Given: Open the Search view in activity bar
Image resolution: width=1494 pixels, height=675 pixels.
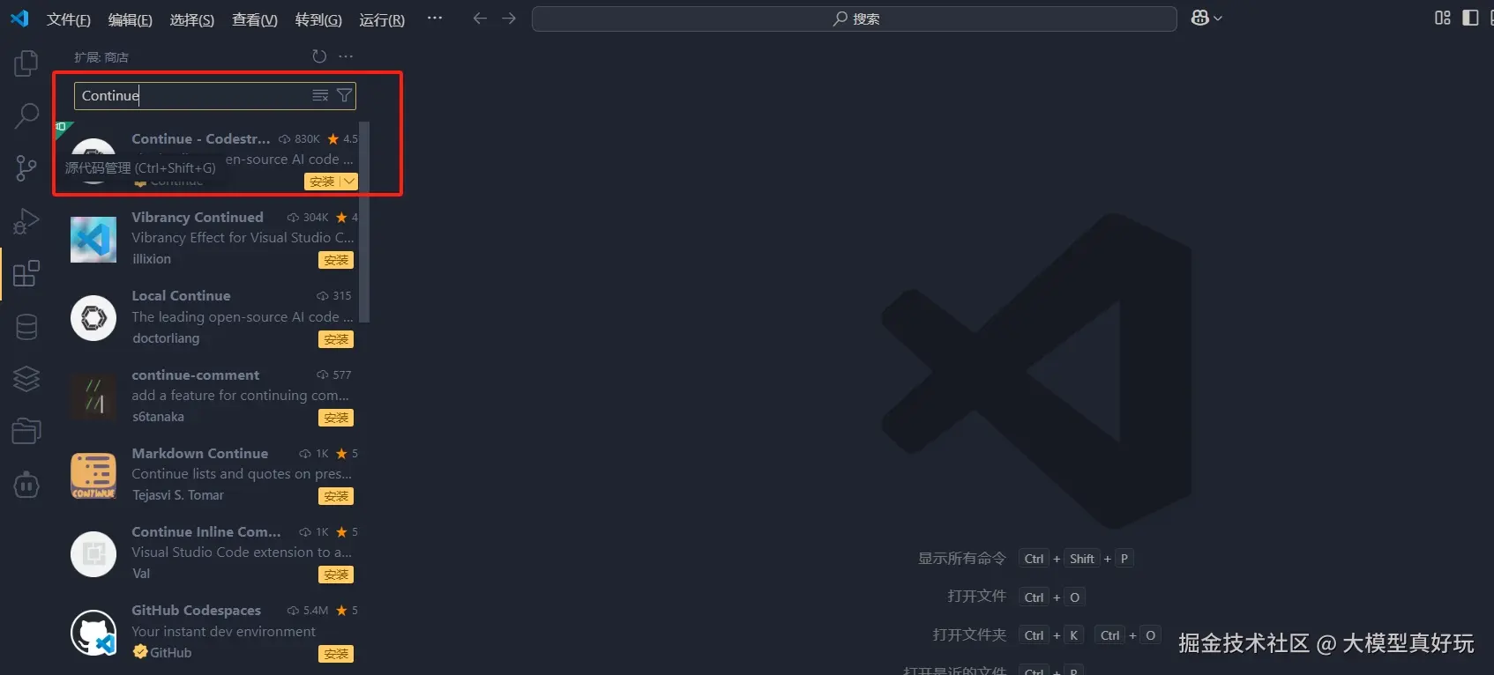Looking at the screenshot, I should coord(26,115).
